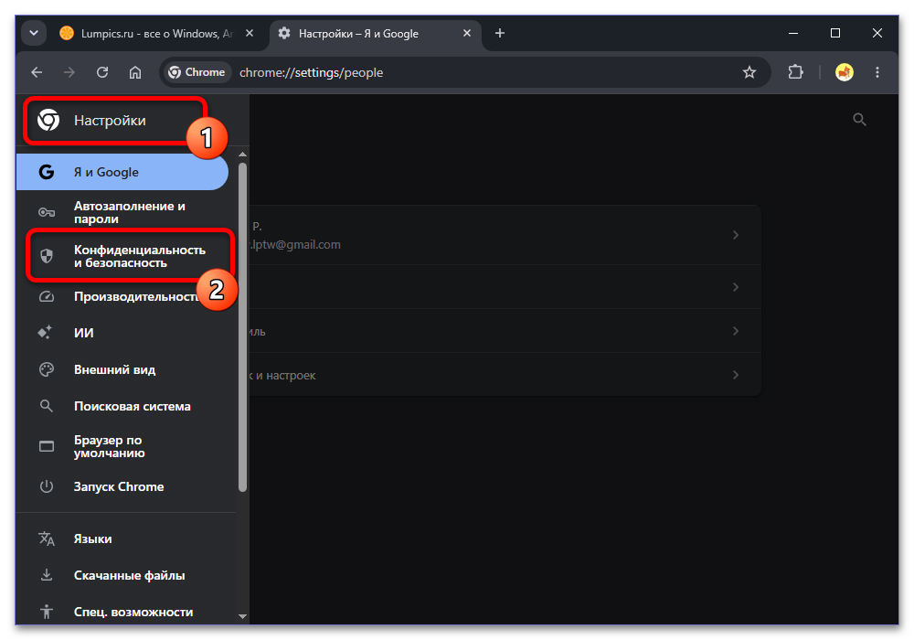Viewport: 914px width, 640px height.
Task: Click the sidebar scrollbar up arrow
Action: pos(242,155)
